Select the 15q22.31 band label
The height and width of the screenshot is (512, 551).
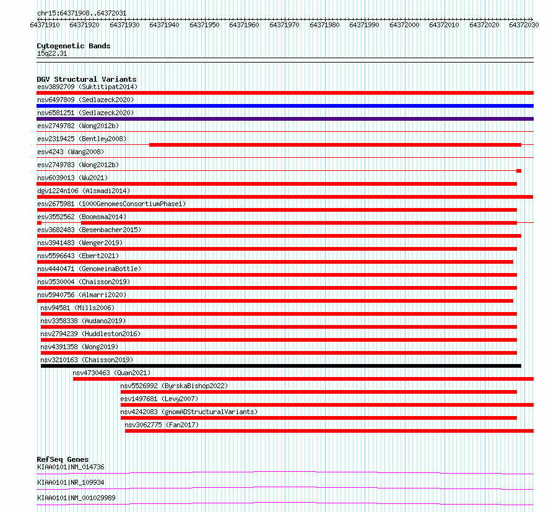pos(51,53)
